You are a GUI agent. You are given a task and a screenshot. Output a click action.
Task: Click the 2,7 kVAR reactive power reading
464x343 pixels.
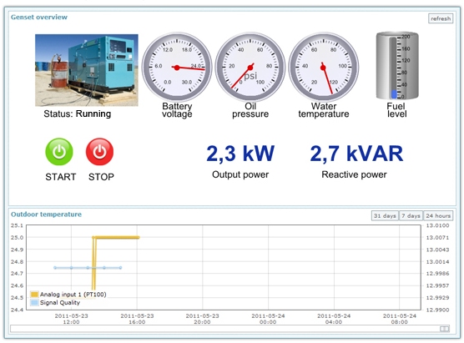pos(356,154)
